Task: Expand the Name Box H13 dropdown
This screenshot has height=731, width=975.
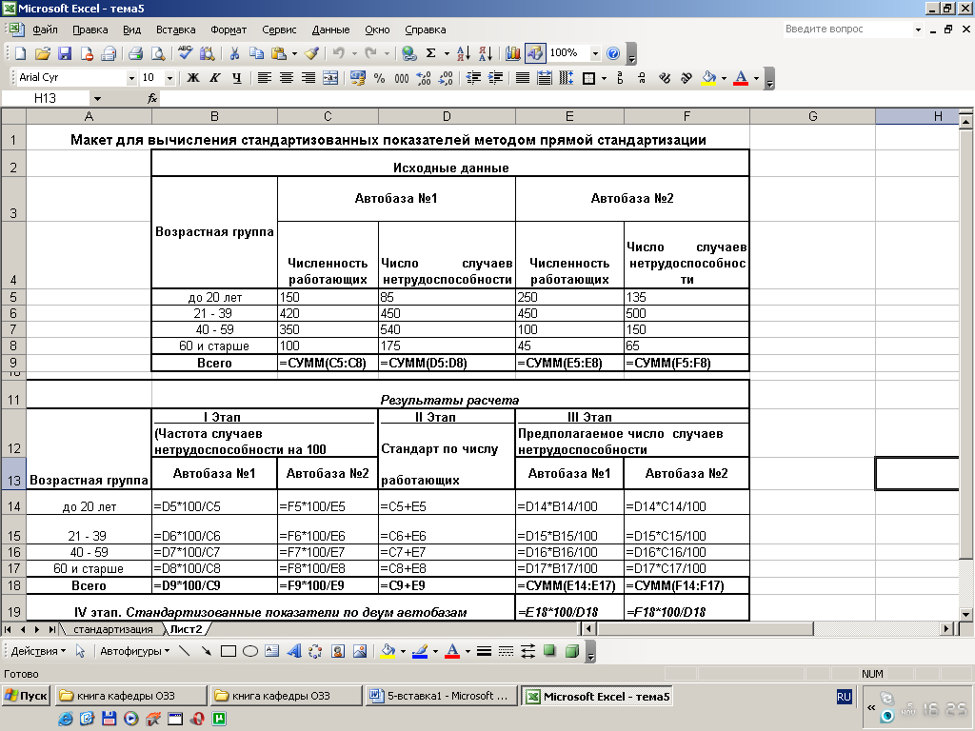Action: click(97, 98)
